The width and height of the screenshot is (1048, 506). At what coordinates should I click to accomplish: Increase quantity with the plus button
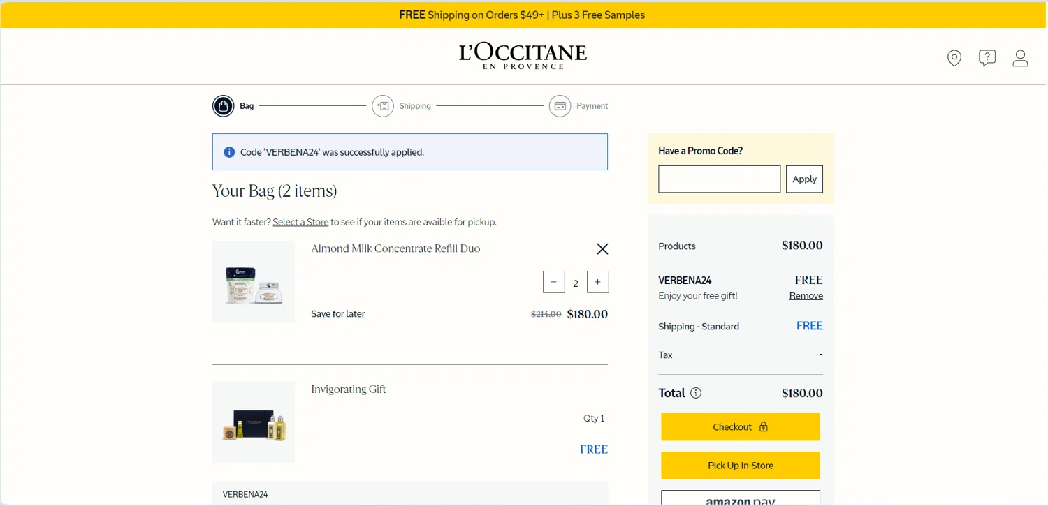[x=598, y=282]
